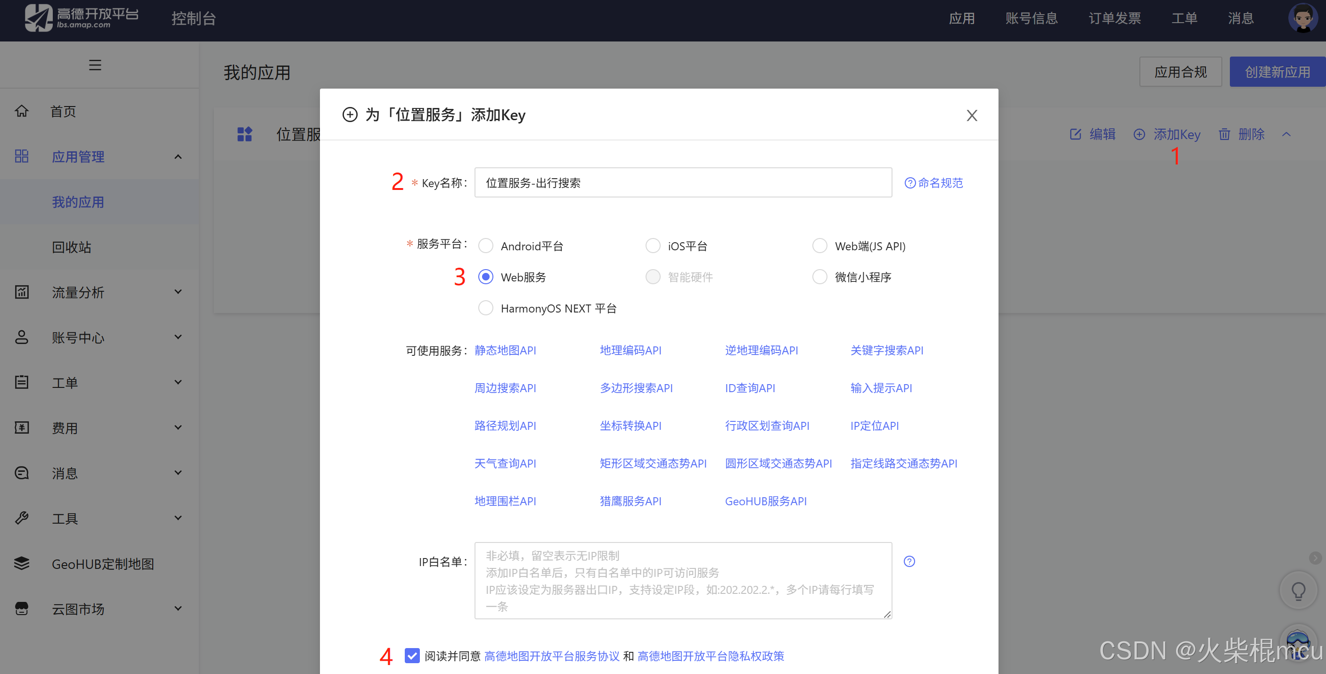This screenshot has height=674, width=1326.
Task: Open the 逆地理编码API link
Action: [x=761, y=351]
